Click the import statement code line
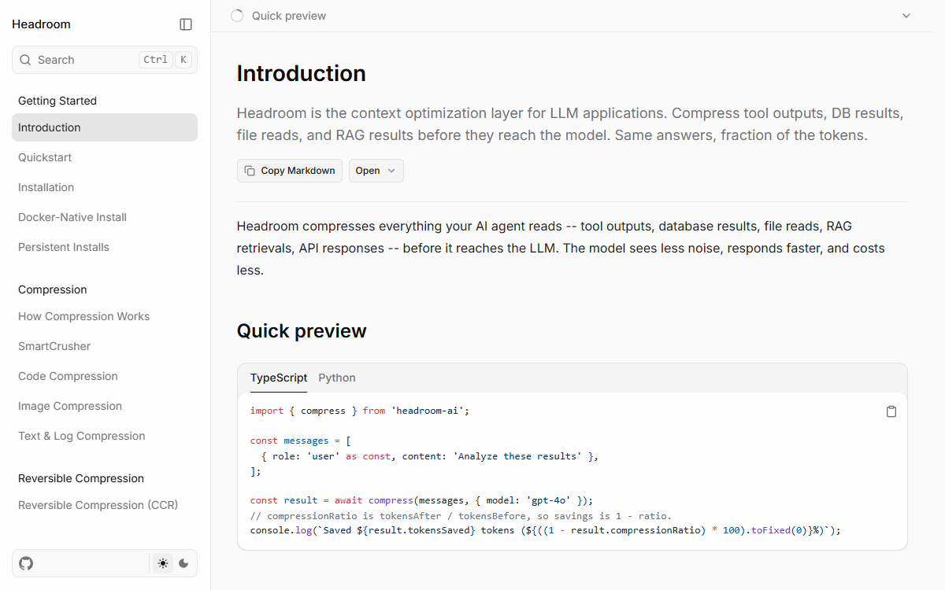 point(360,411)
